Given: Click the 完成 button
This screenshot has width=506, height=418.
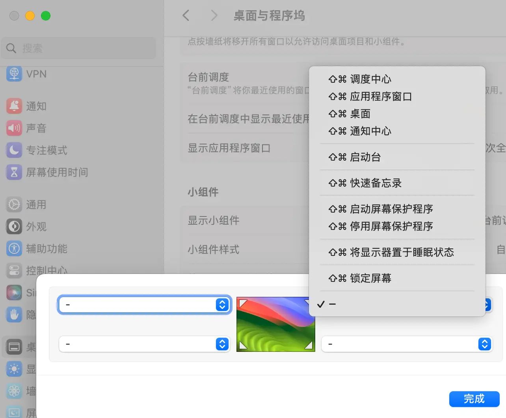Looking at the screenshot, I should (474, 399).
